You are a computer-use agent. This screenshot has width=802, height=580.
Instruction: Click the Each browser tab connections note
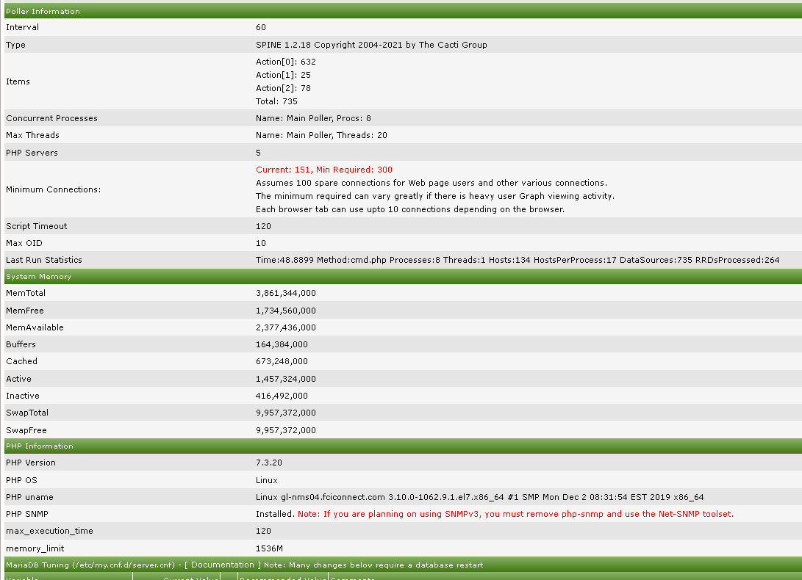coord(410,209)
